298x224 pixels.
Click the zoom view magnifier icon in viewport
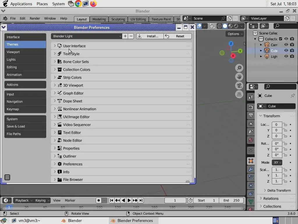point(239,68)
